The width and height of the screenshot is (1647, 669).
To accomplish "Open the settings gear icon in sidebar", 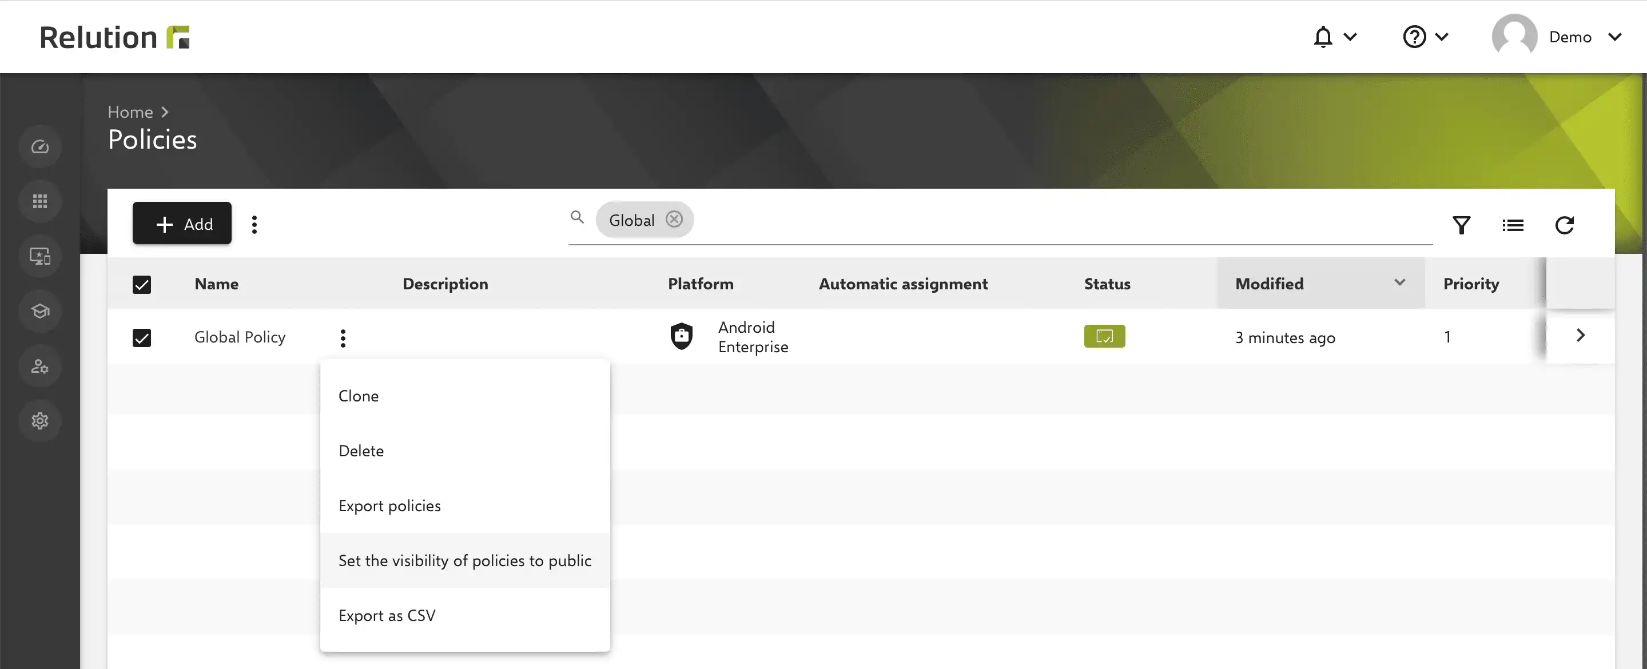I will [x=39, y=421].
